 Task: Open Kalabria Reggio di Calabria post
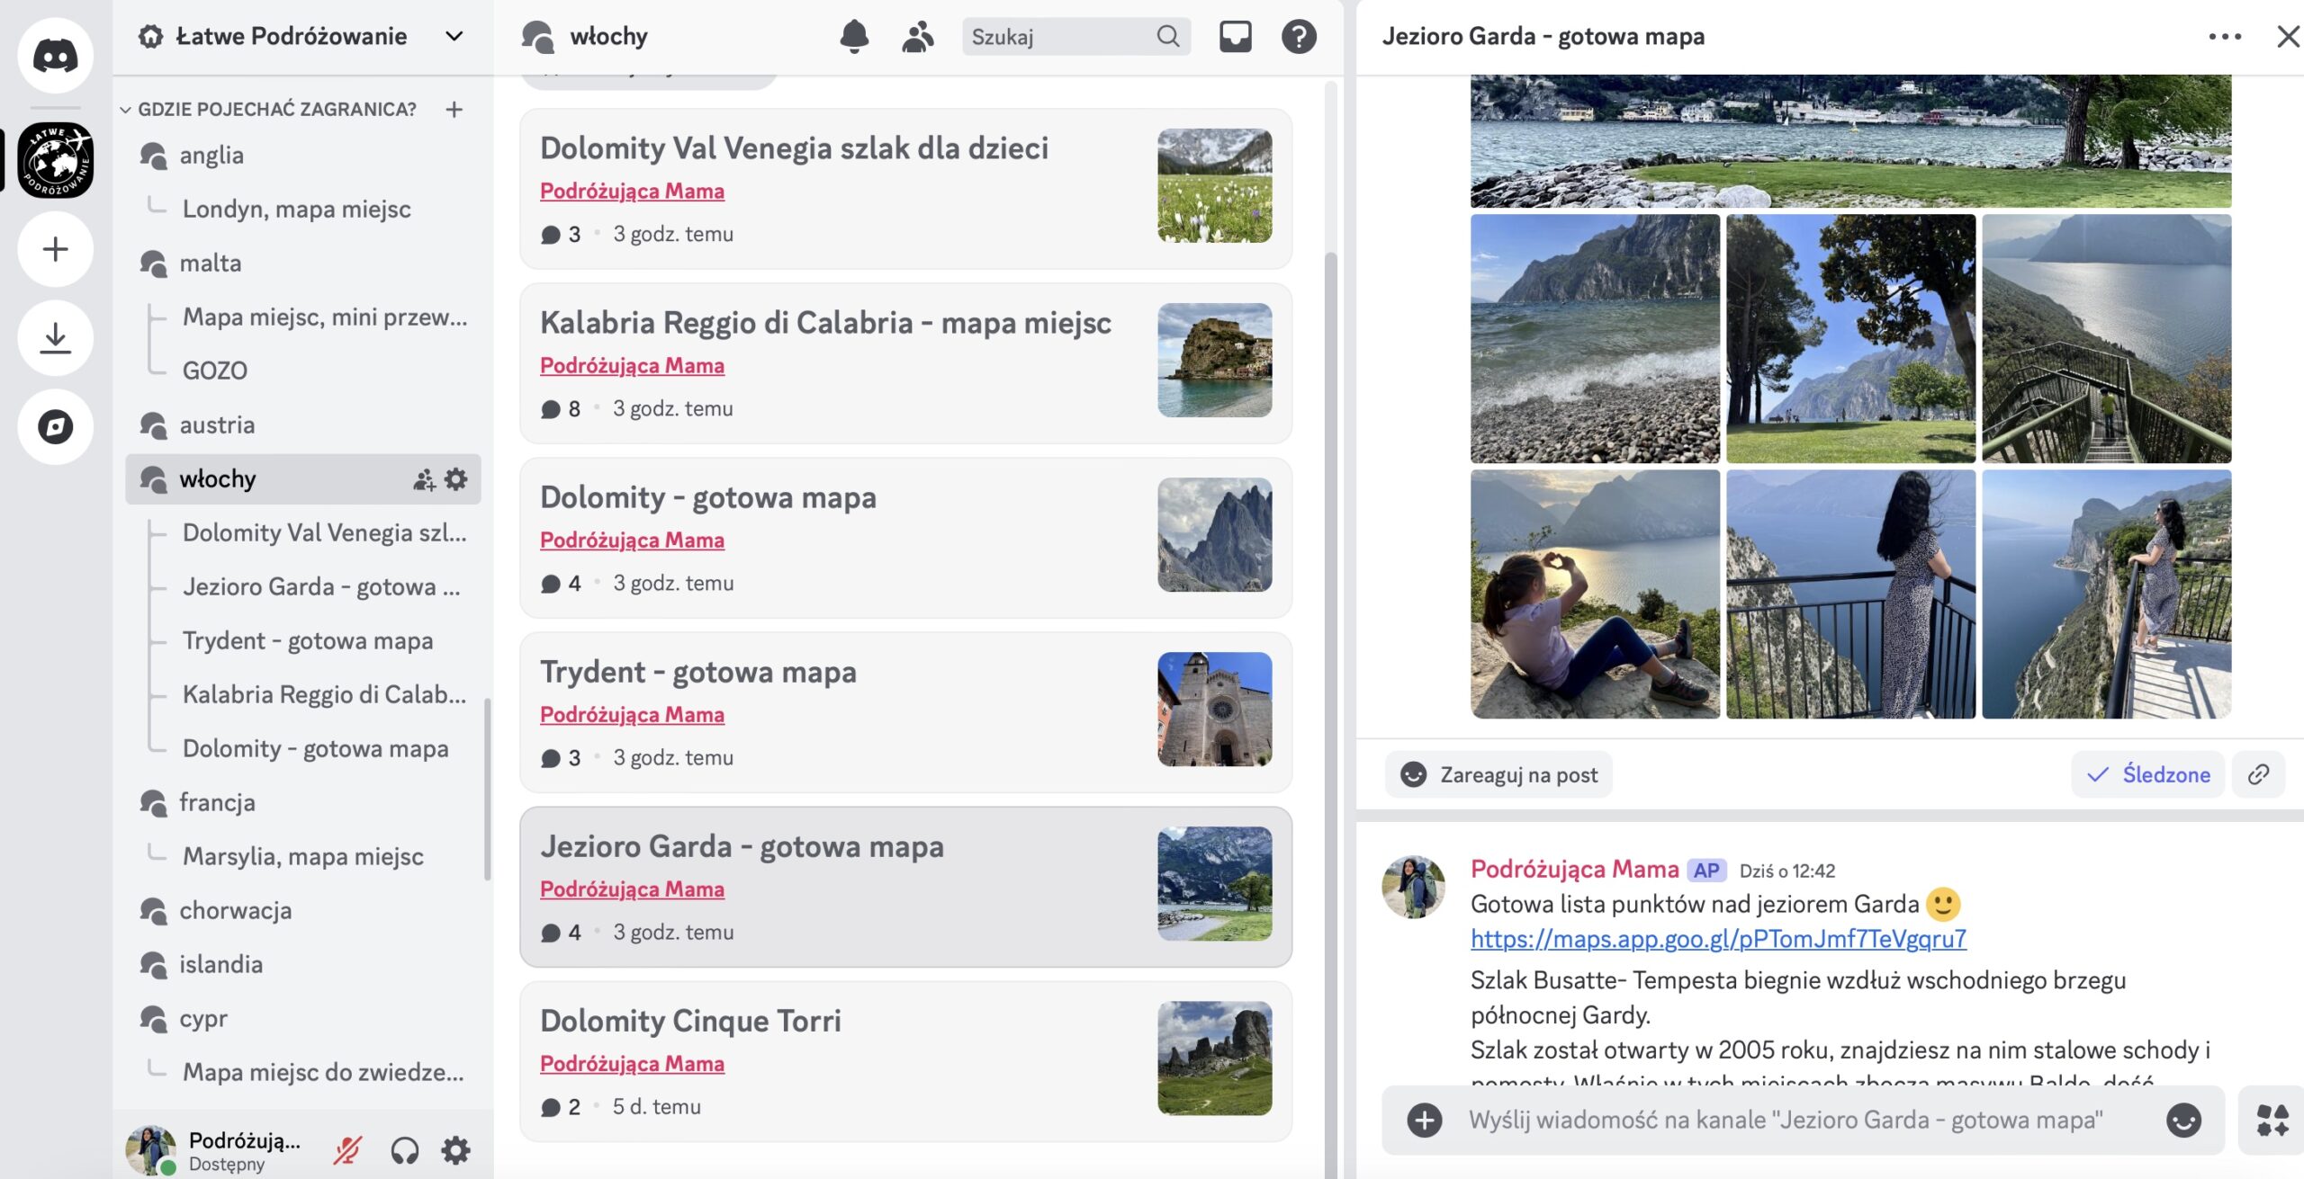pos(905,363)
